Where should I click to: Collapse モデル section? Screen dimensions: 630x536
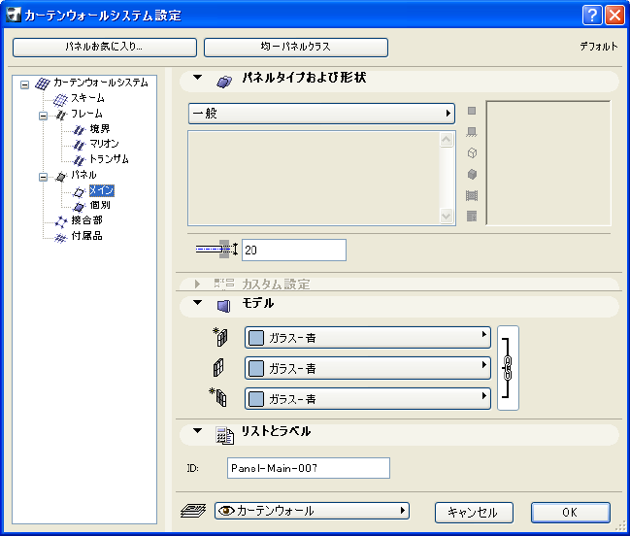197,303
